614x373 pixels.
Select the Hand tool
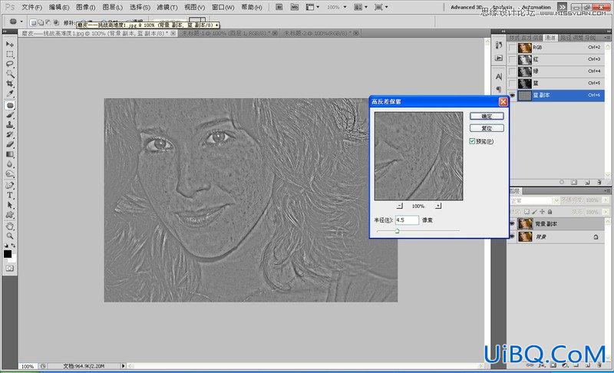click(x=10, y=226)
